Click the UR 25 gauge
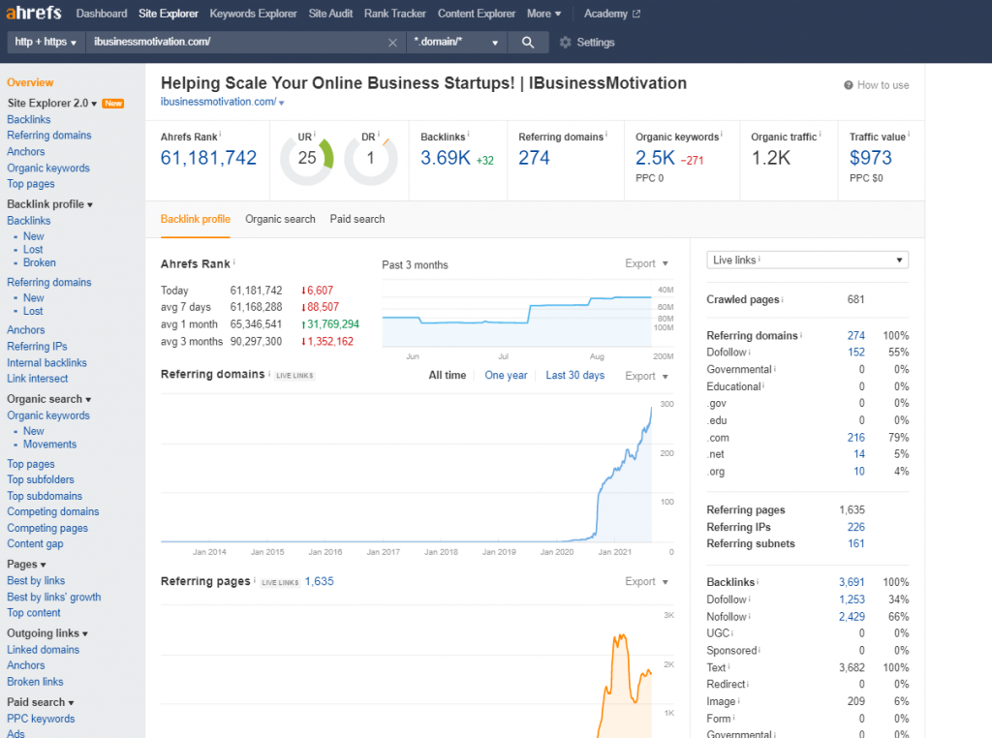Screen dimensions: 992x738 tap(307, 158)
